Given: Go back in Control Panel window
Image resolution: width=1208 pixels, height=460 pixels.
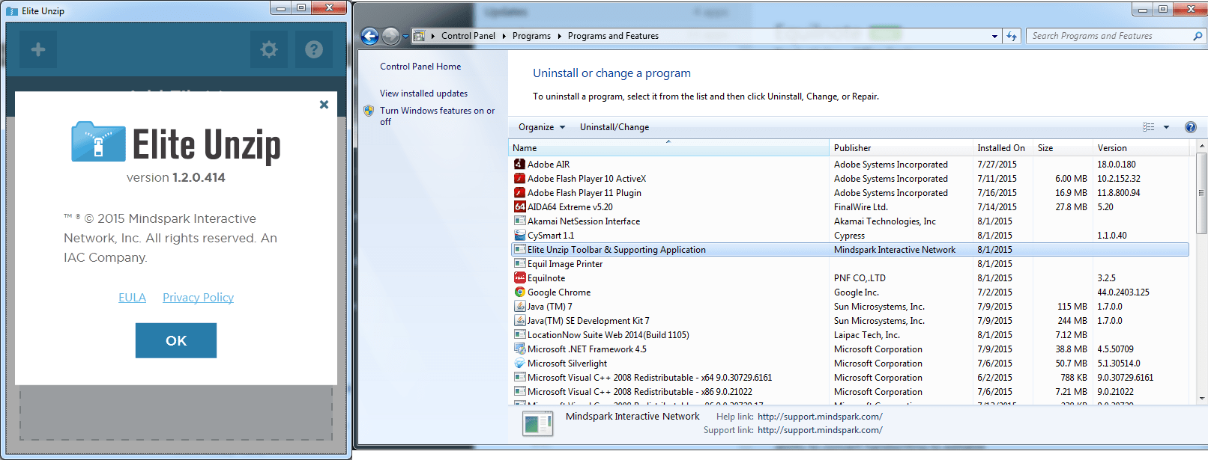Looking at the screenshot, I should 369,36.
